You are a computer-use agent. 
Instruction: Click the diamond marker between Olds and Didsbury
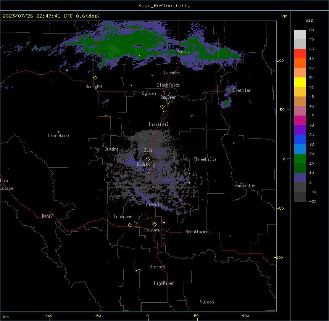click(x=148, y=159)
